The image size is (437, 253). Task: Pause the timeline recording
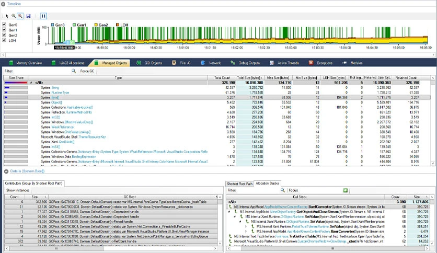tap(43, 16)
